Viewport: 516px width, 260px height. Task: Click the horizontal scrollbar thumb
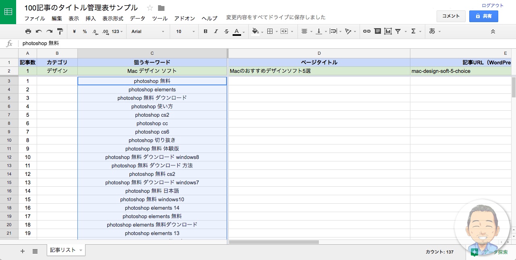pos(274,242)
